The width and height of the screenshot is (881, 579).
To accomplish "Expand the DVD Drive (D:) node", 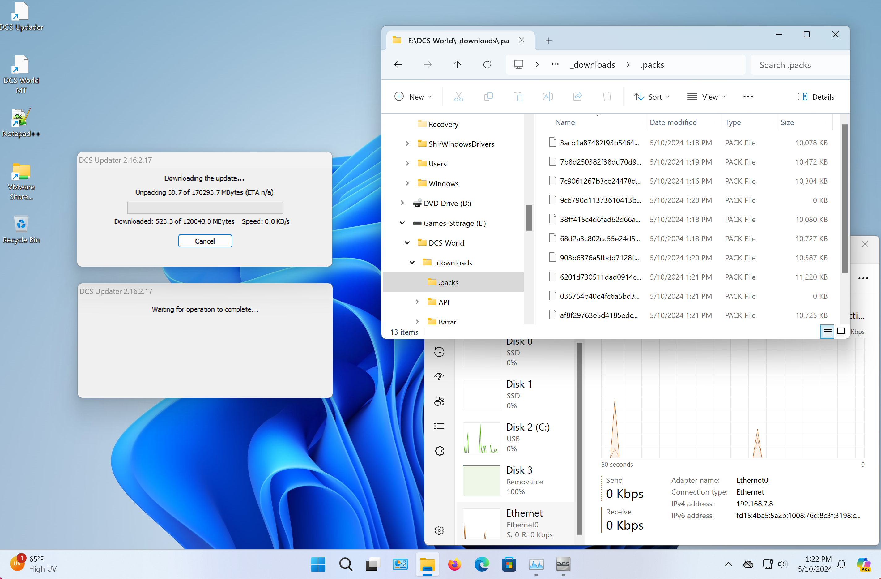I will 402,203.
